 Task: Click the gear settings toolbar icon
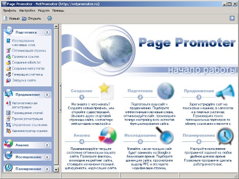49,18
